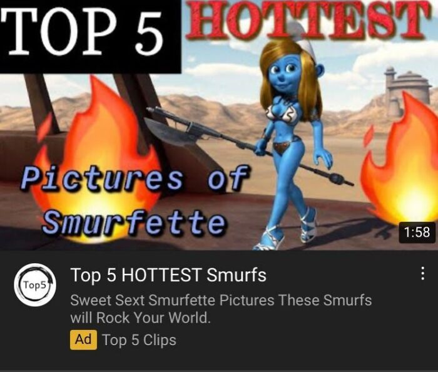Viewport: 438px width, 372px height.
Task: Click the blue 'Smurfette' caption text
Action: [x=133, y=222]
